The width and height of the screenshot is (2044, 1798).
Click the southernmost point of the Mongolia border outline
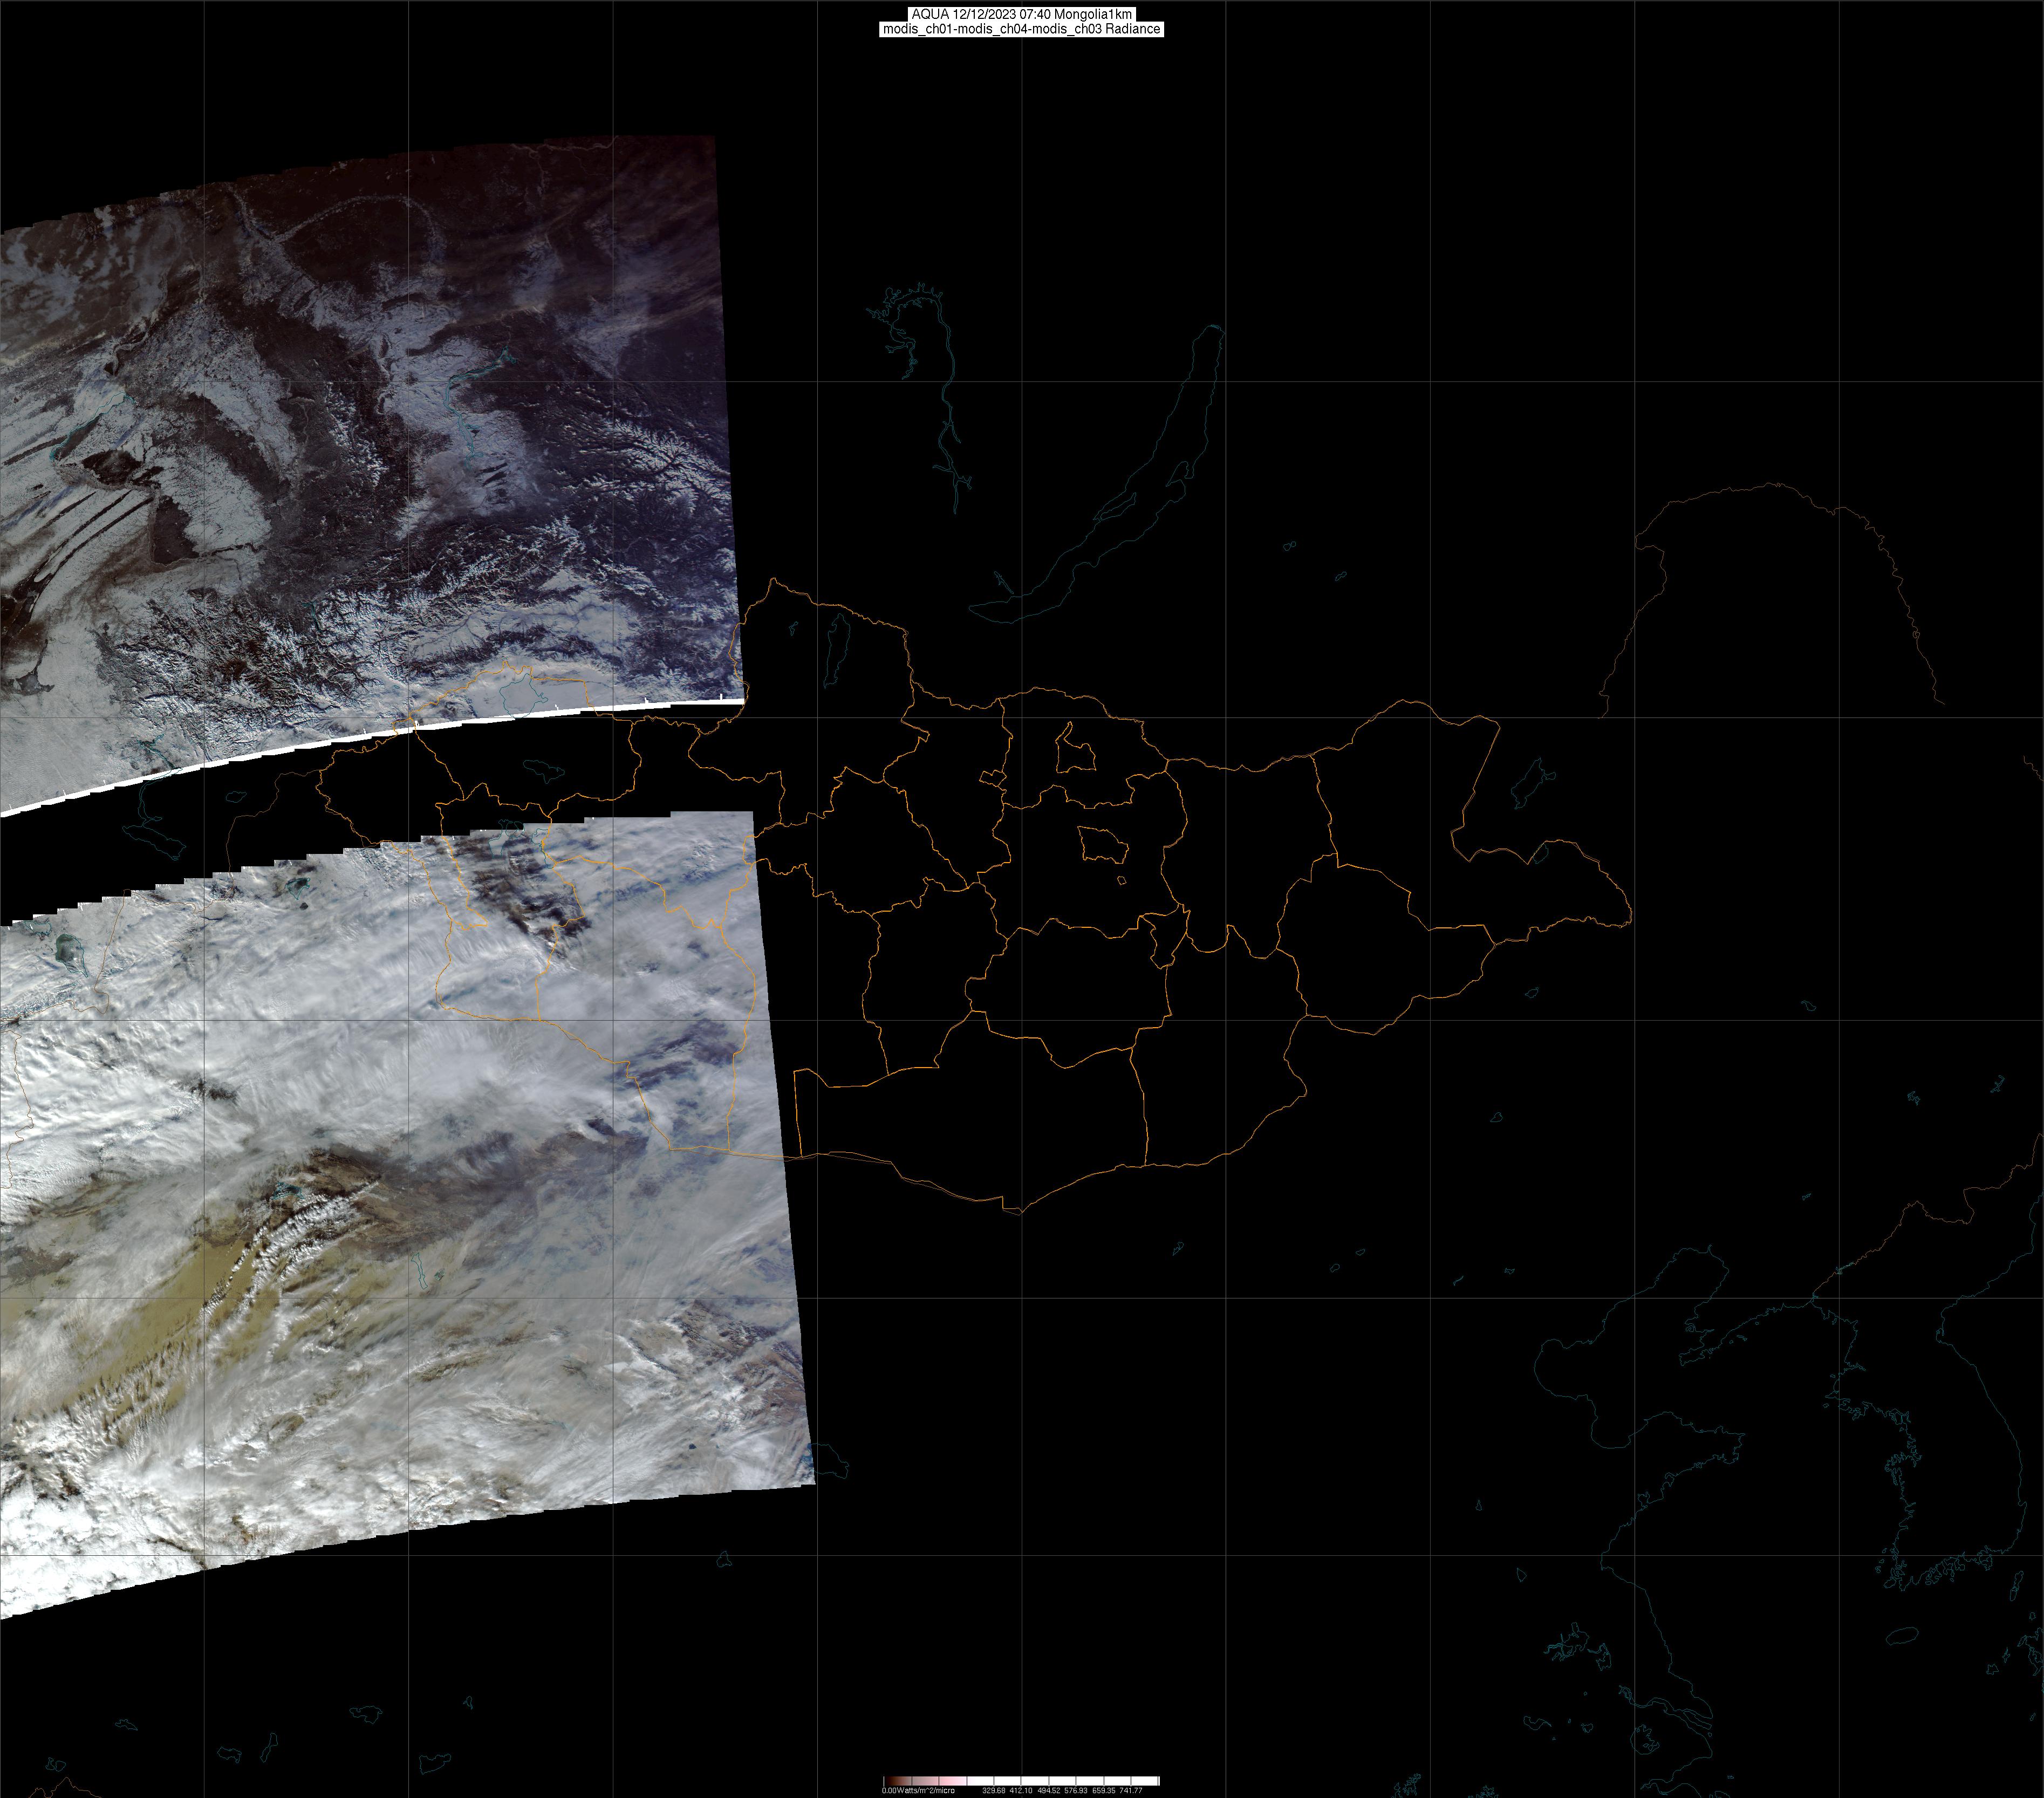pos(1020,1213)
